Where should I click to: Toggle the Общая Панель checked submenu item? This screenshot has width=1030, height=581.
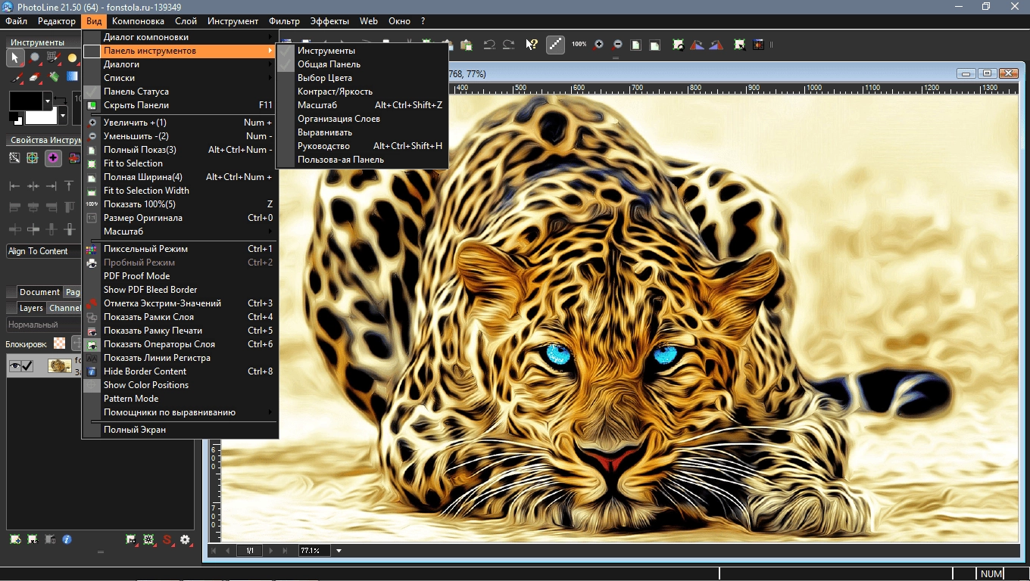pyautogui.click(x=362, y=64)
